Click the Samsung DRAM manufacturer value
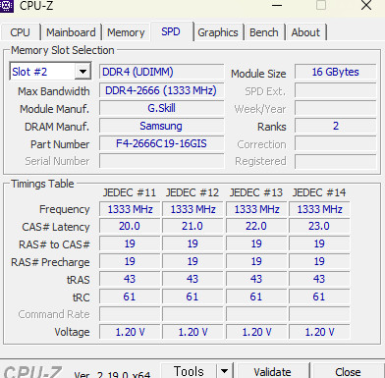385x378 pixels. [161, 126]
